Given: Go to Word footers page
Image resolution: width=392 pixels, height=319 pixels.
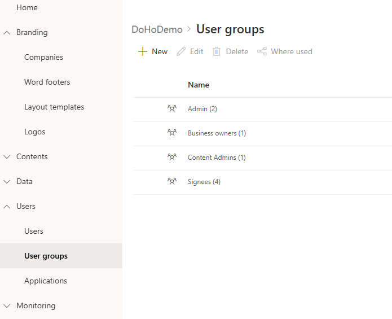Looking at the screenshot, I should 47,82.
